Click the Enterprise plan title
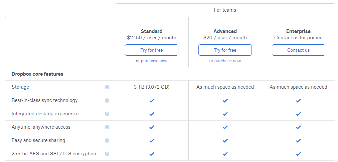Image resolution: width=338 pixels, height=162 pixels. click(x=298, y=31)
